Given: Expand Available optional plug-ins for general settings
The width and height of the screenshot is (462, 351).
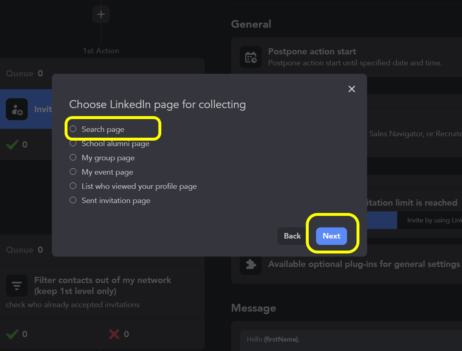Looking at the screenshot, I should [x=364, y=264].
